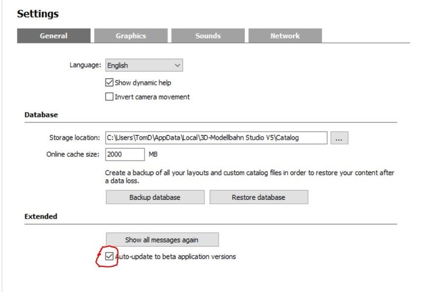Toggle the Show dynamic help checkbox

[x=110, y=82]
